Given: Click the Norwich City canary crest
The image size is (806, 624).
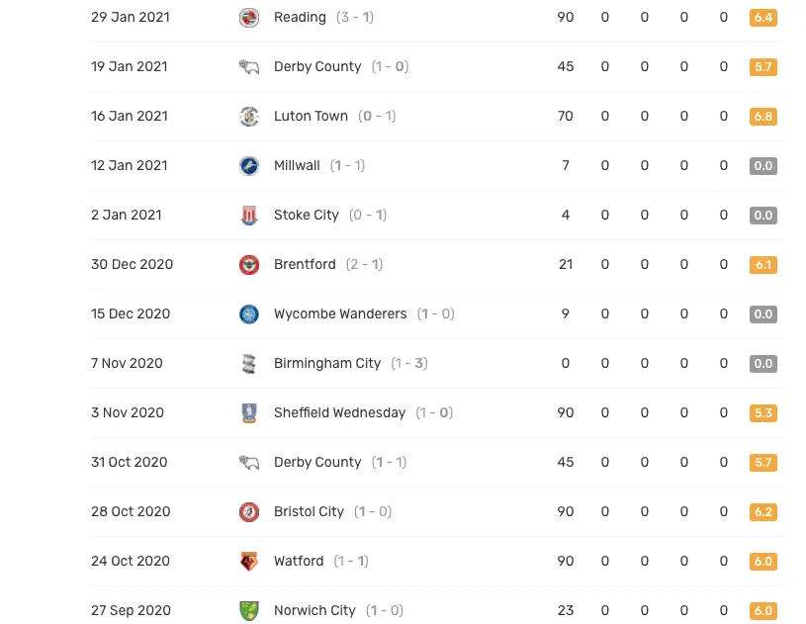Looking at the screenshot, I should tap(249, 610).
